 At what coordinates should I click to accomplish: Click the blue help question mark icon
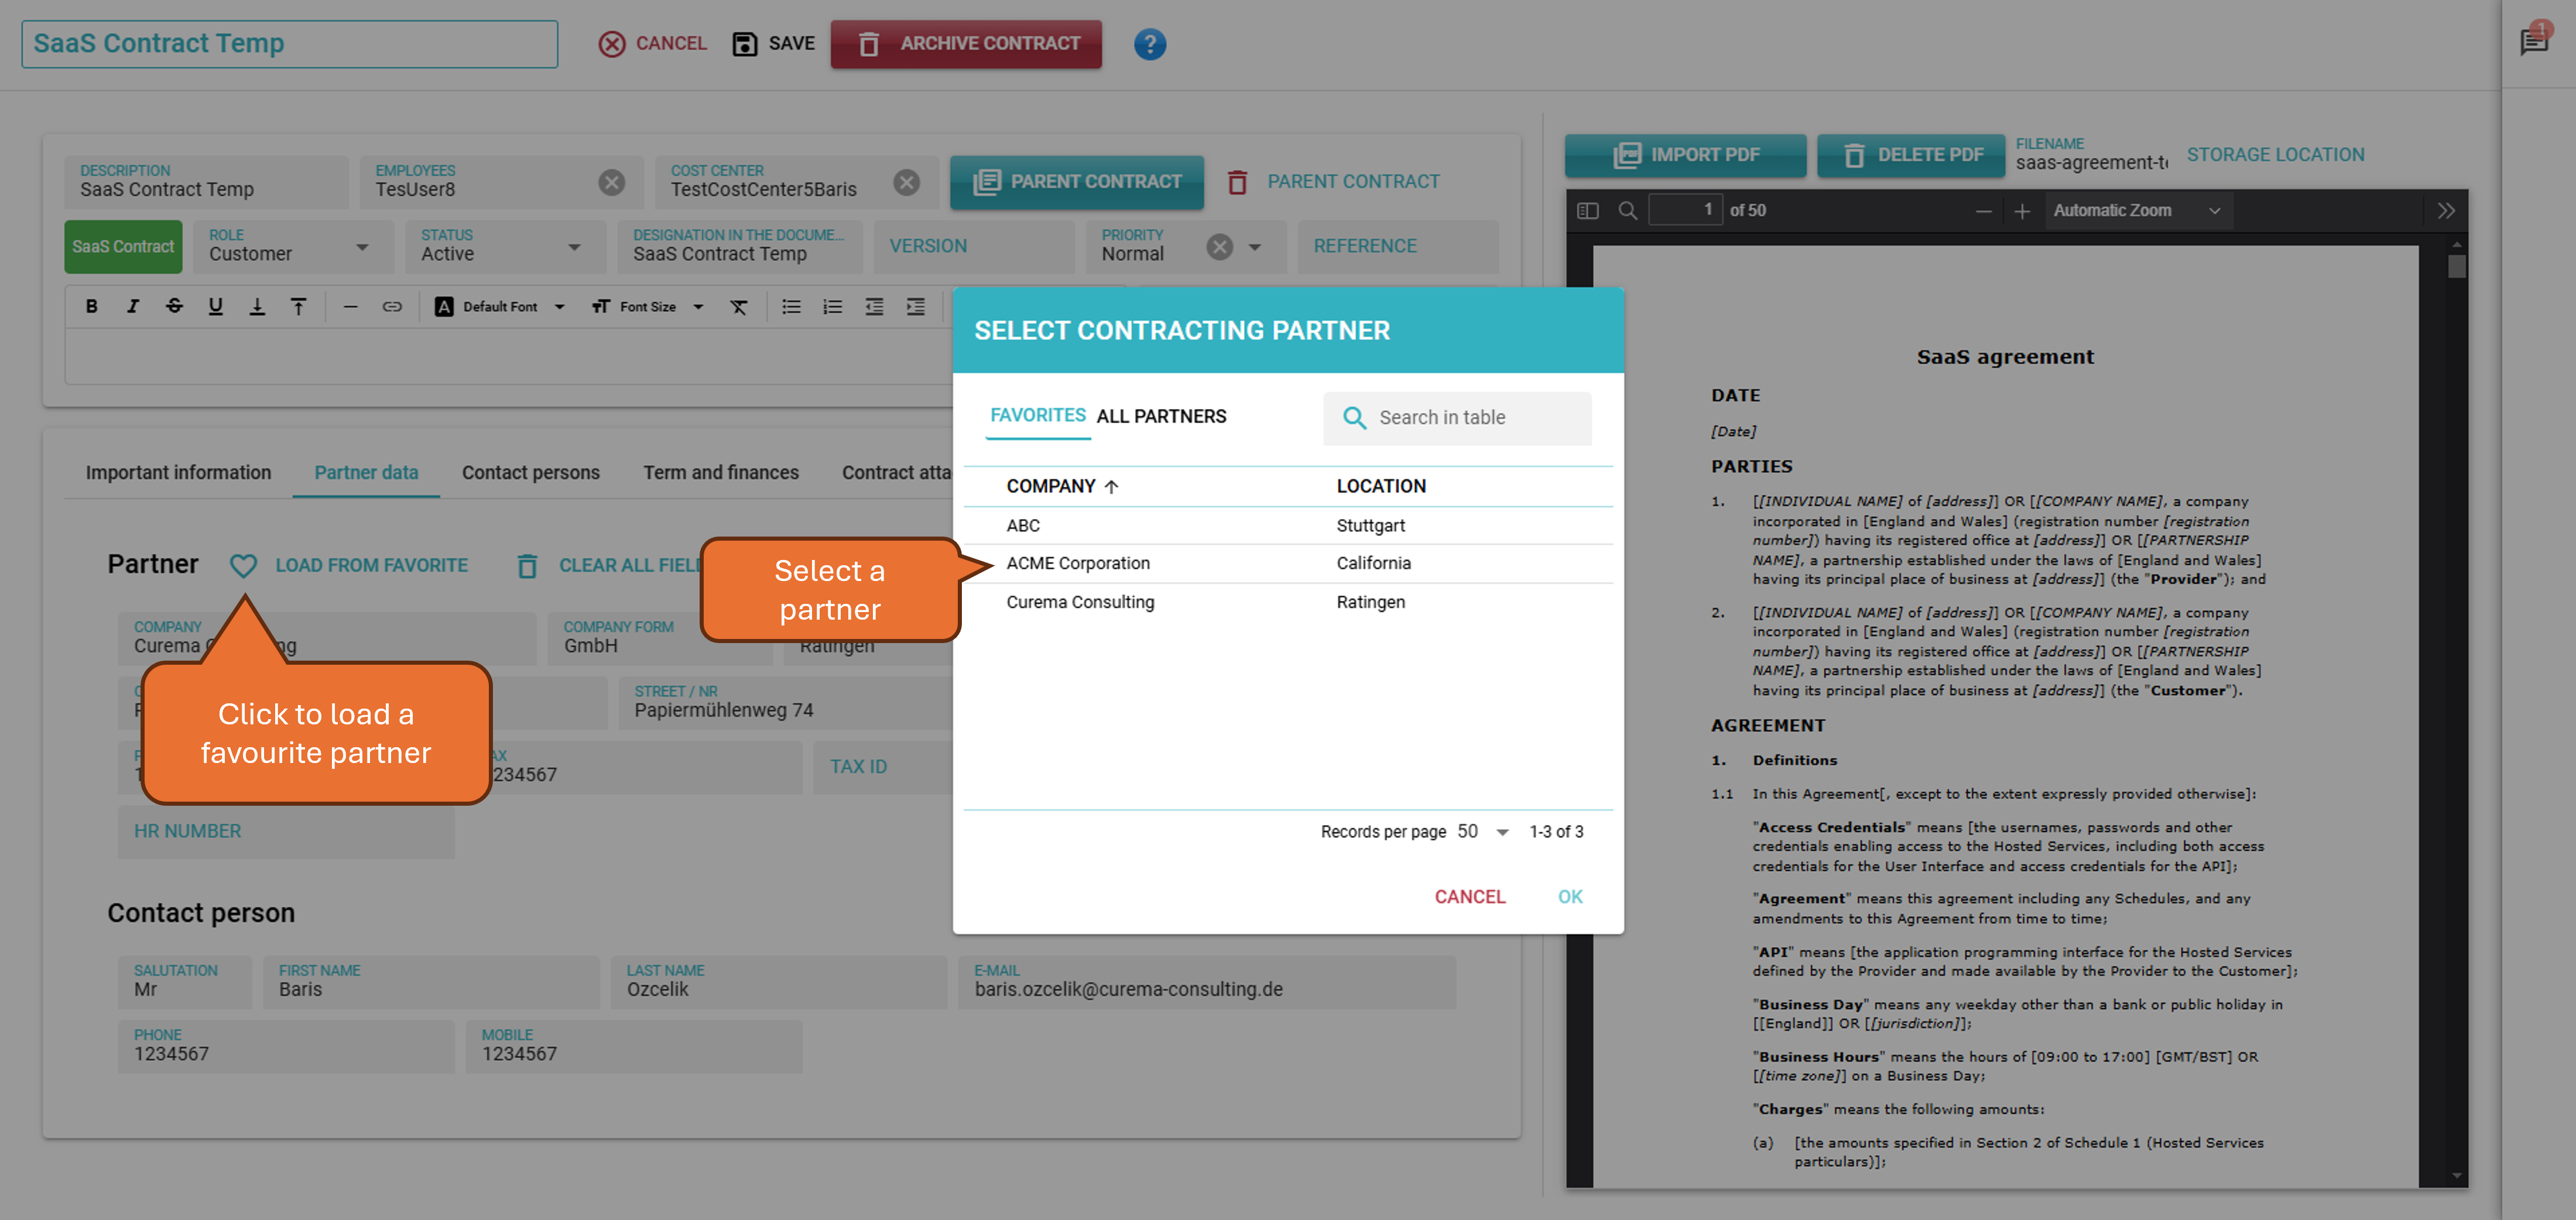coord(1149,44)
